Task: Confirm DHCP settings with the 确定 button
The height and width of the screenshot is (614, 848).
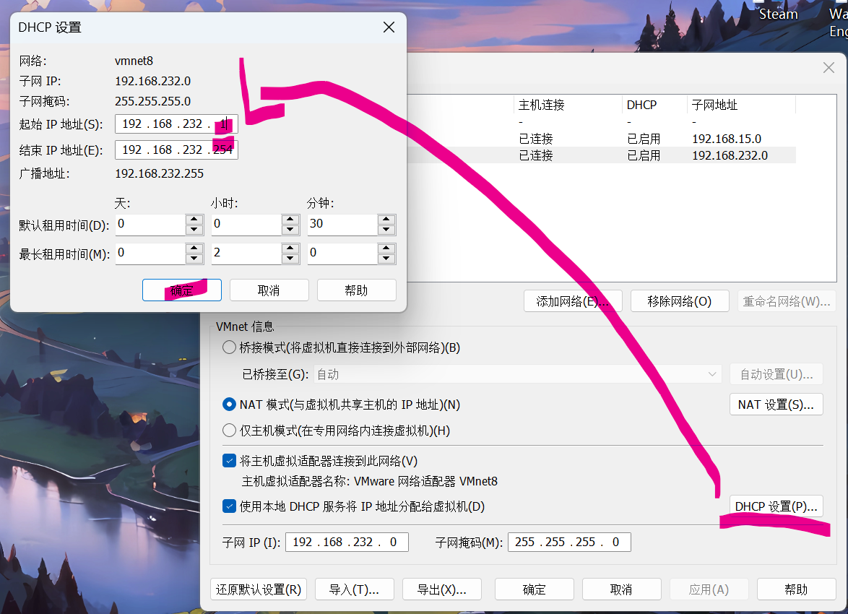Action: coord(181,290)
